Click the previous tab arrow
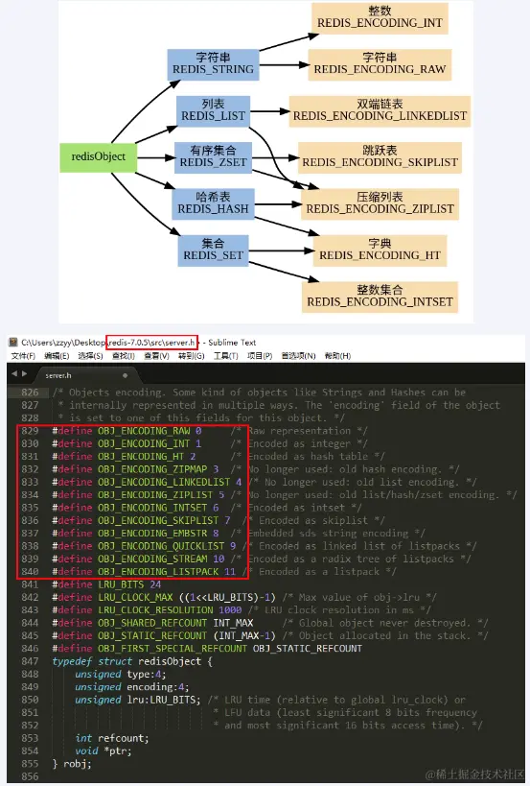 tap(14, 374)
